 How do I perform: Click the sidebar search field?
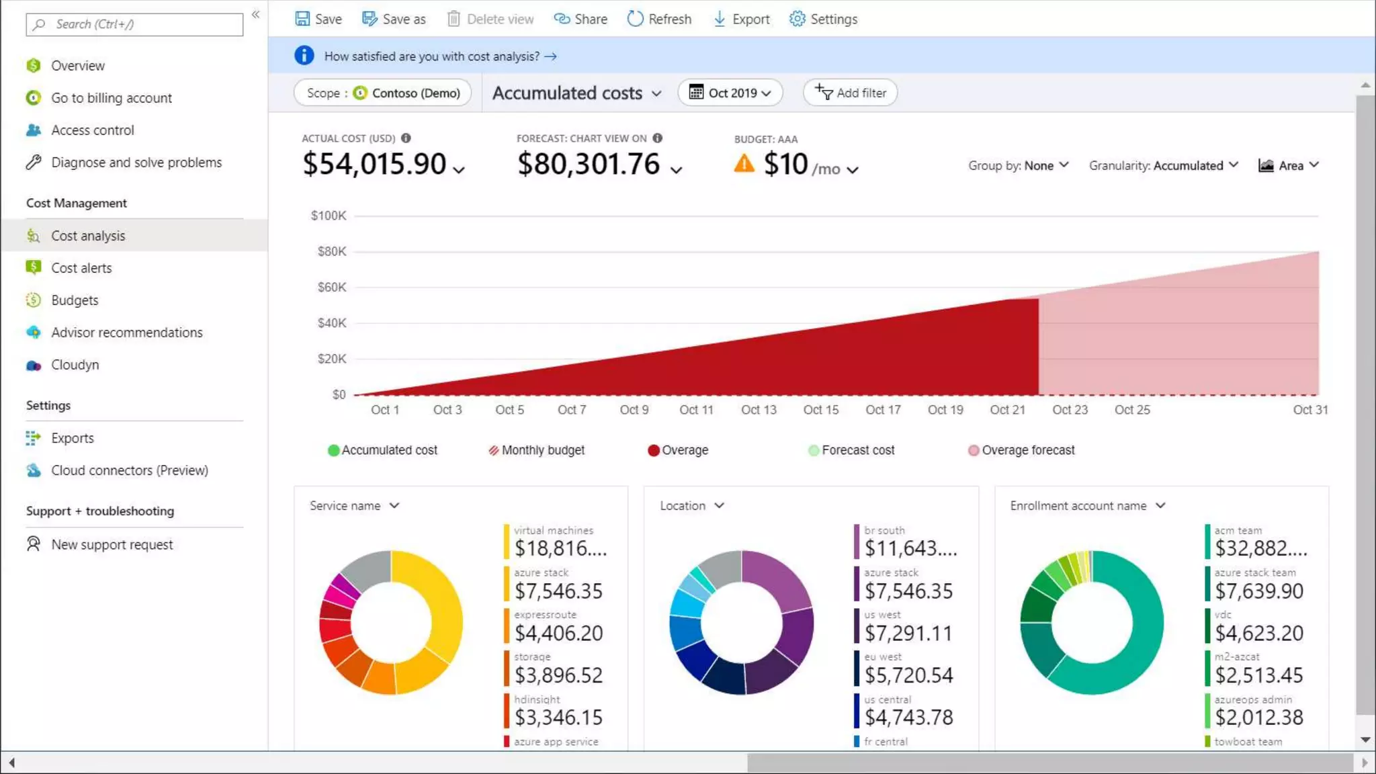[x=134, y=24]
